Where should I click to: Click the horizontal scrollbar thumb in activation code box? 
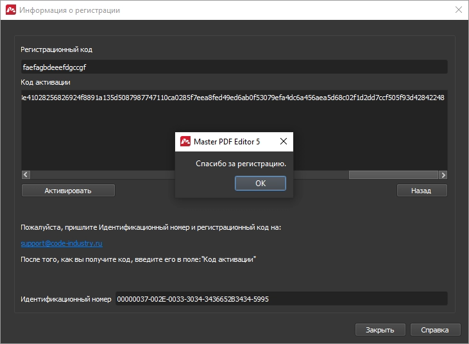coord(393,175)
